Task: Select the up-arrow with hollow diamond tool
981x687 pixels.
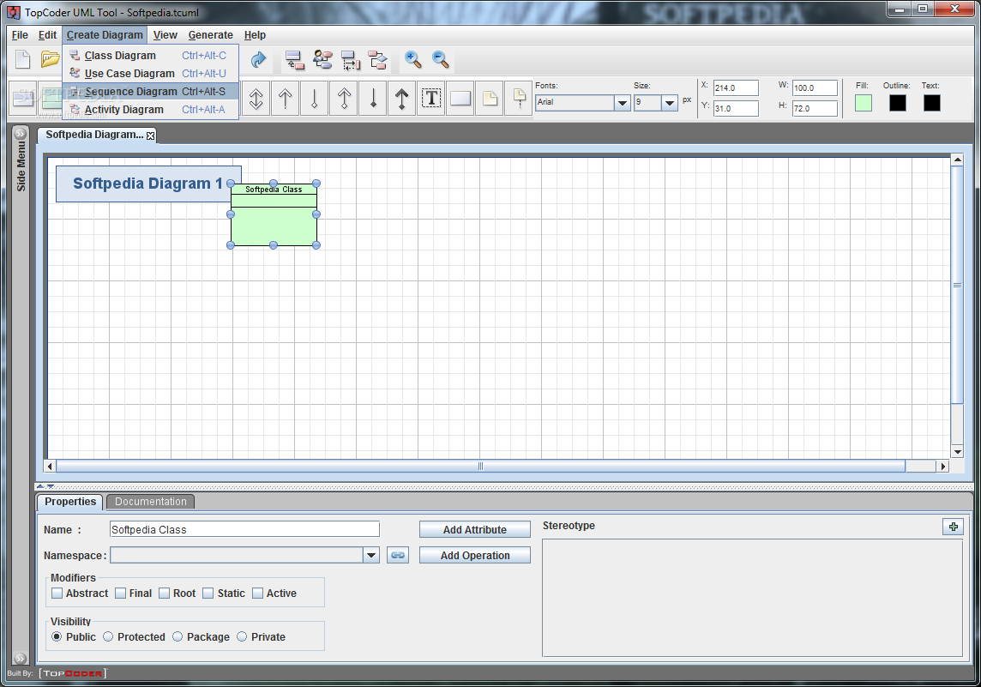Action: coord(344,99)
